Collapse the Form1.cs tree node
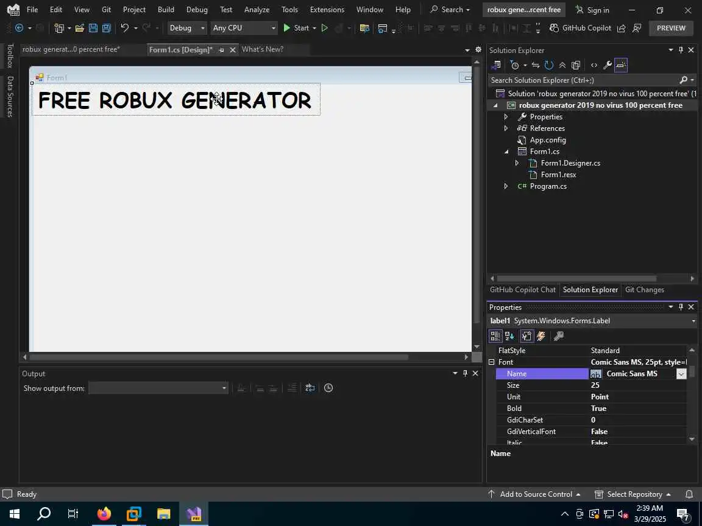This screenshot has height=526, width=702. point(506,152)
